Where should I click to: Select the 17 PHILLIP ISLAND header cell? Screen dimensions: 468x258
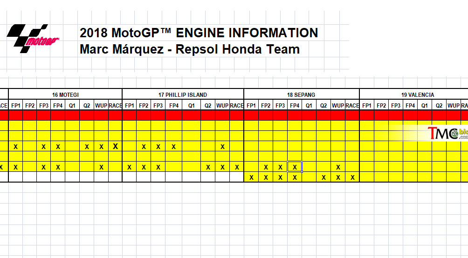183,95
